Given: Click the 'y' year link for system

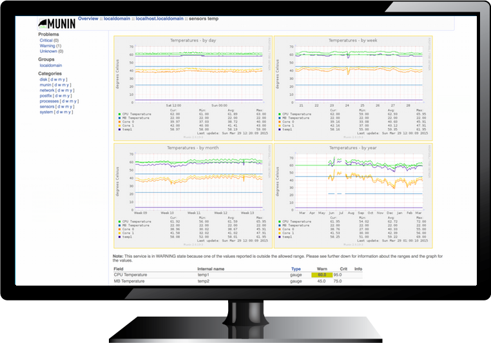Looking at the screenshot, I should 70,112.
